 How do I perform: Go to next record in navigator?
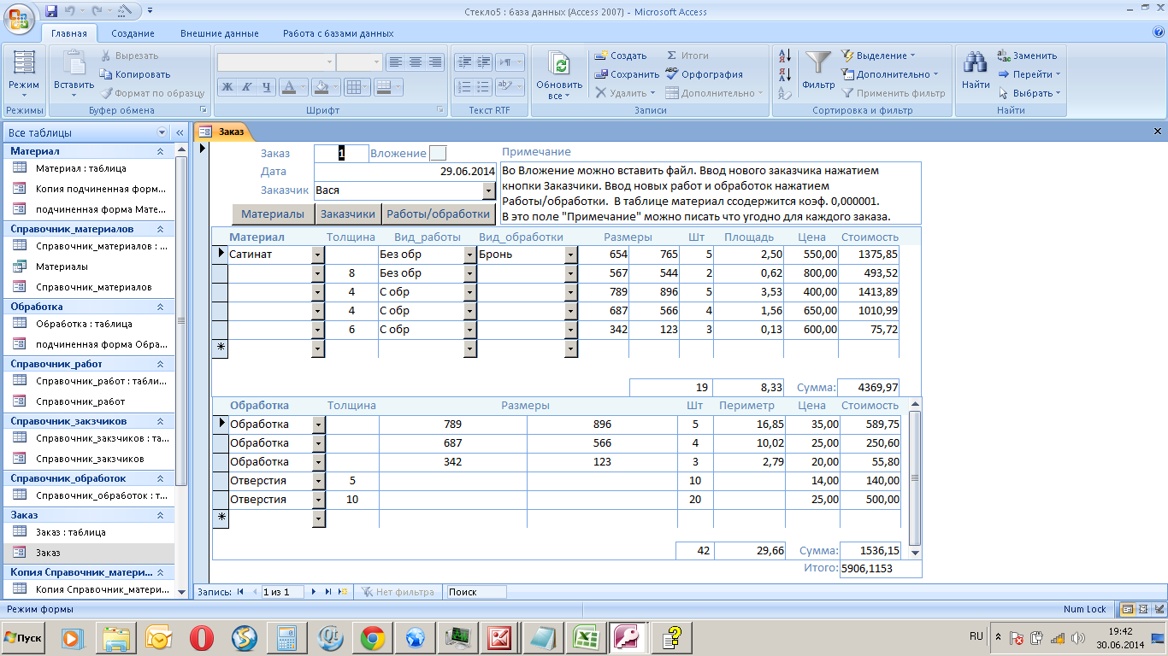coord(315,592)
